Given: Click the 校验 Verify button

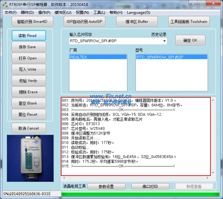Looking at the screenshot, I should [29, 81].
